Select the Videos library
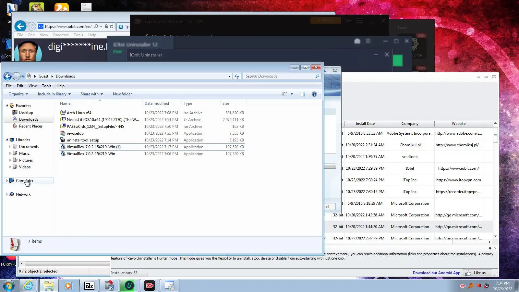Screen dimensions: 519x292 [25, 167]
